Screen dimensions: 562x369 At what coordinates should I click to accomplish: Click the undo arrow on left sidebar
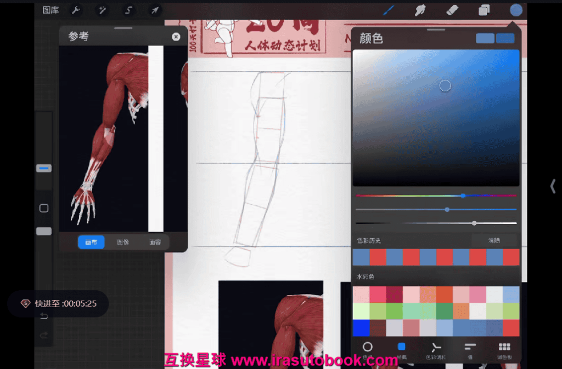coord(44,316)
